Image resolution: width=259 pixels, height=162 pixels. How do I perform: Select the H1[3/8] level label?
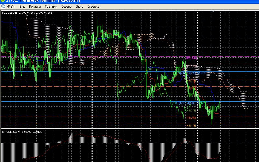(x=191, y=110)
